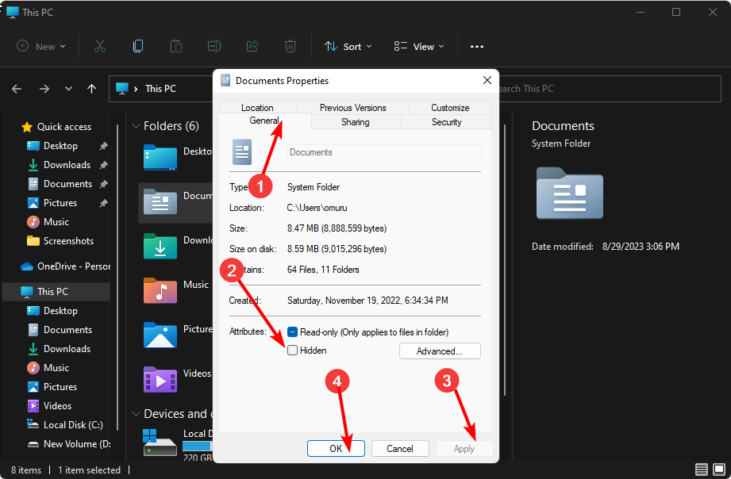Viewport: 731px width, 479px height.
Task: Open the Previous Versions tab
Action: [352, 107]
